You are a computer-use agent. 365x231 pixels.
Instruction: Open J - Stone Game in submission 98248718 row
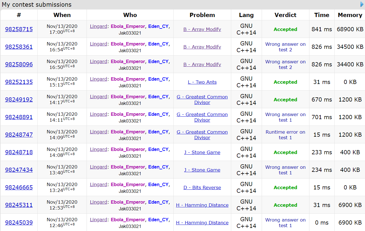(202, 152)
